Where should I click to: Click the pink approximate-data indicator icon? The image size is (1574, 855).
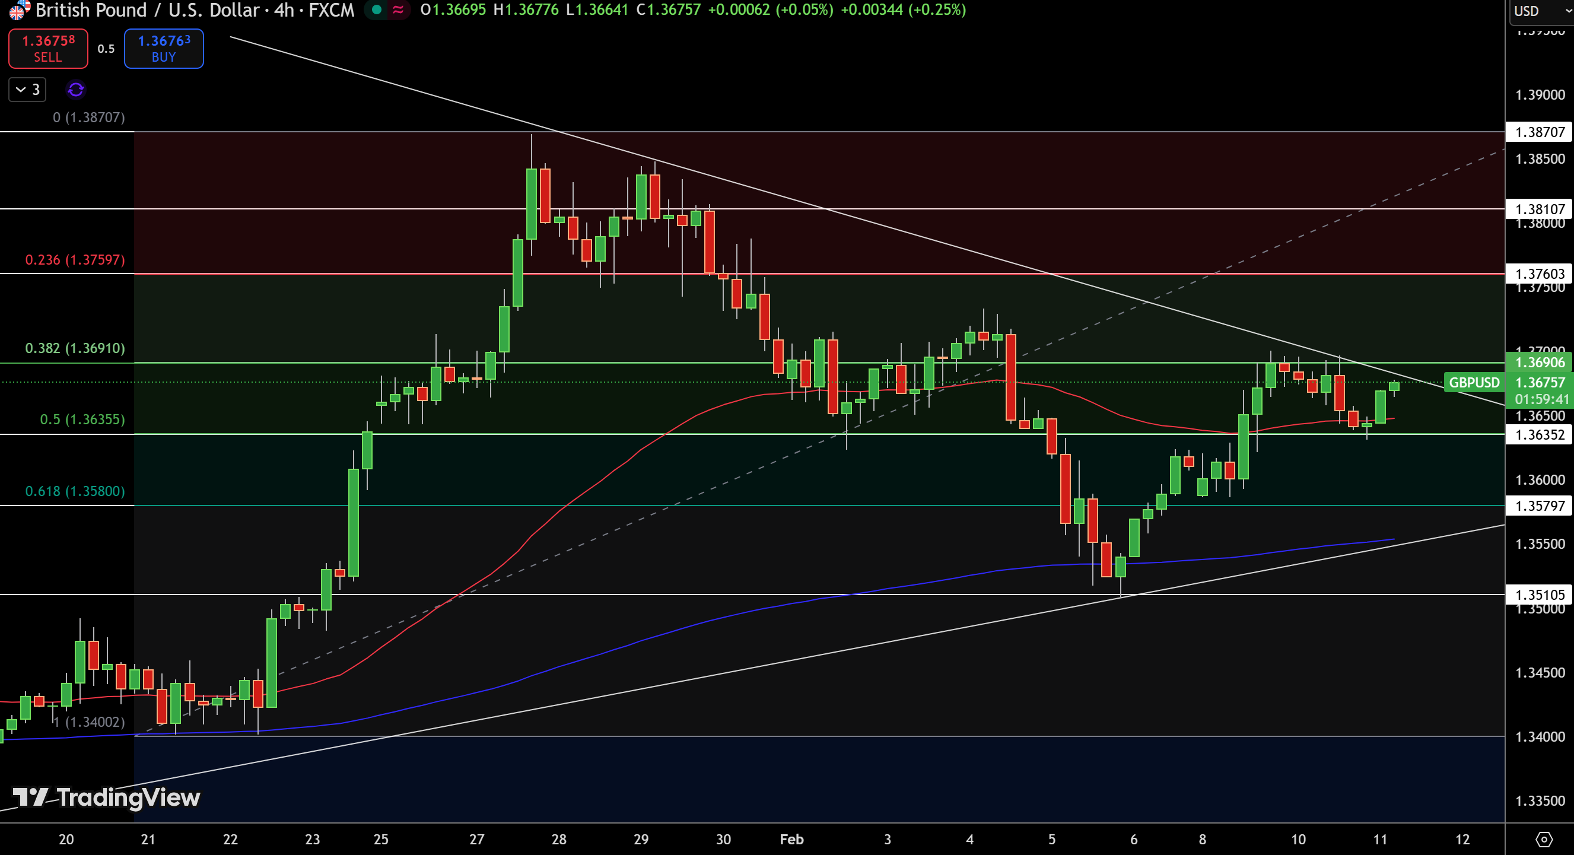point(398,9)
